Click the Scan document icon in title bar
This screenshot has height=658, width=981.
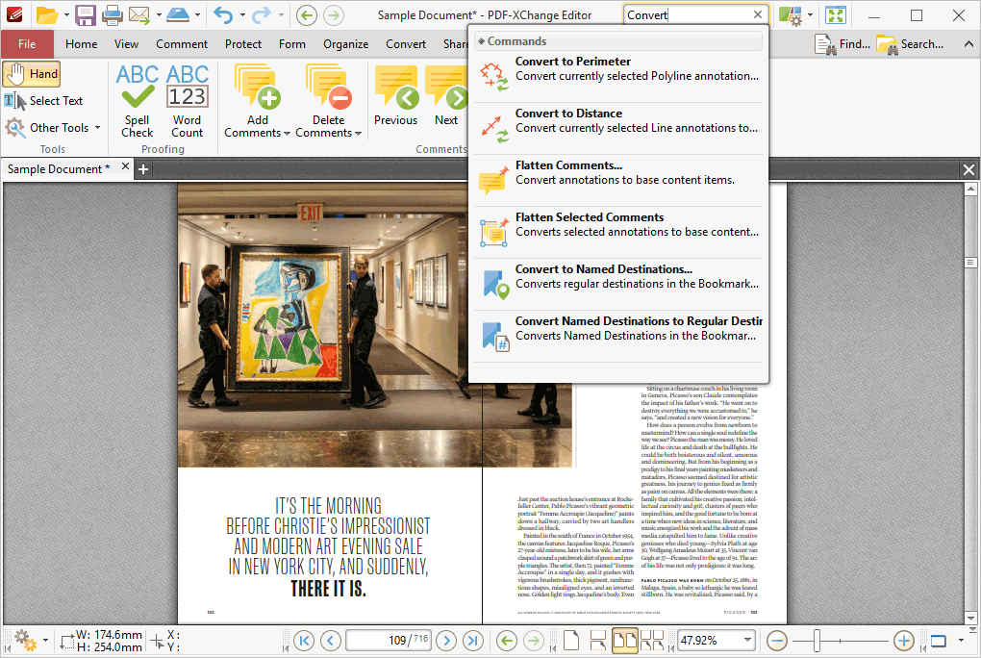tap(178, 15)
